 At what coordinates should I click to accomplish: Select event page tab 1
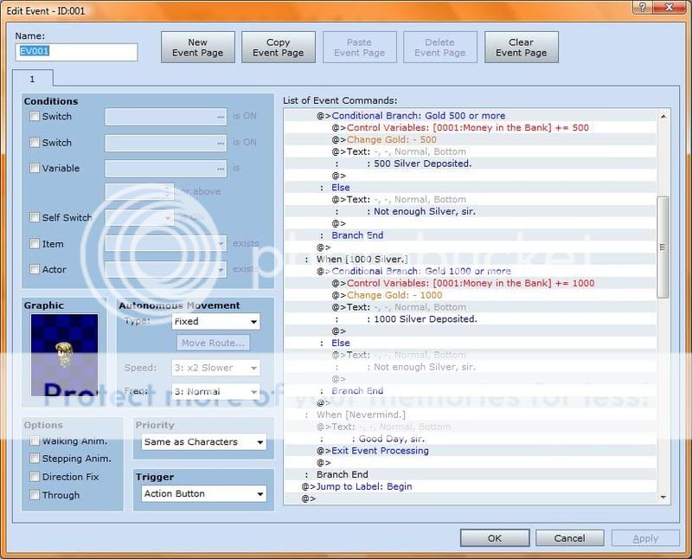point(33,79)
